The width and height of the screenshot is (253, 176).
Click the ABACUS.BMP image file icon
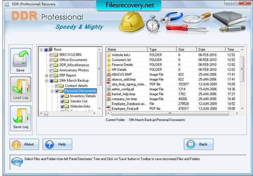coord(109,74)
